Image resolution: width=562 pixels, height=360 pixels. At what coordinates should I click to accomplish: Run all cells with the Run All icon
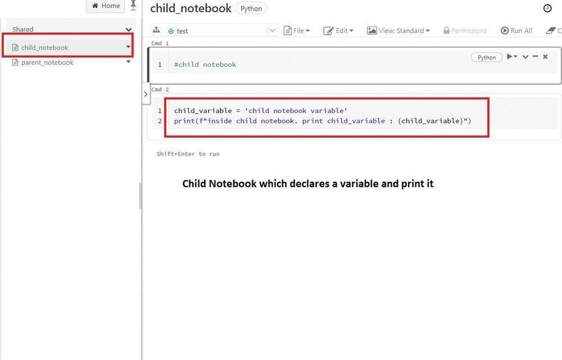point(506,30)
